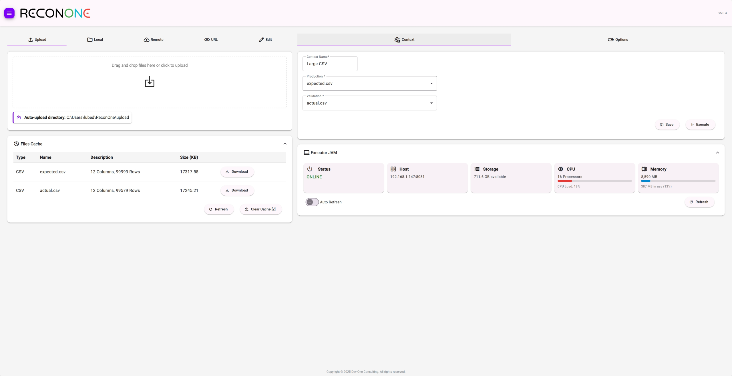Switch to the Remote tab
Viewport: 732px width, 376px height.
[x=154, y=40]
